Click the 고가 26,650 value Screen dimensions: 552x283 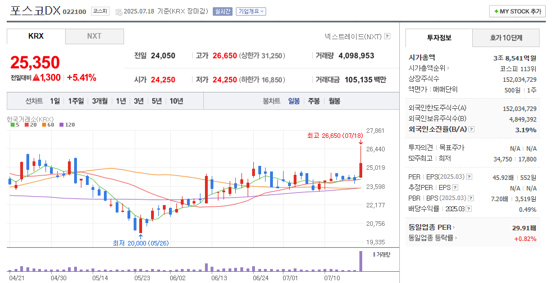[225, 55]
